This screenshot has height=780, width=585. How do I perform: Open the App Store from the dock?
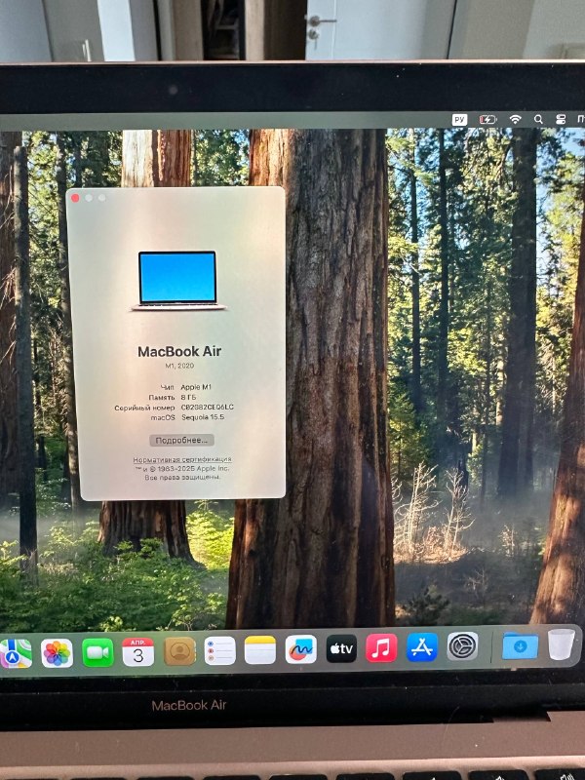coord(422,647)
